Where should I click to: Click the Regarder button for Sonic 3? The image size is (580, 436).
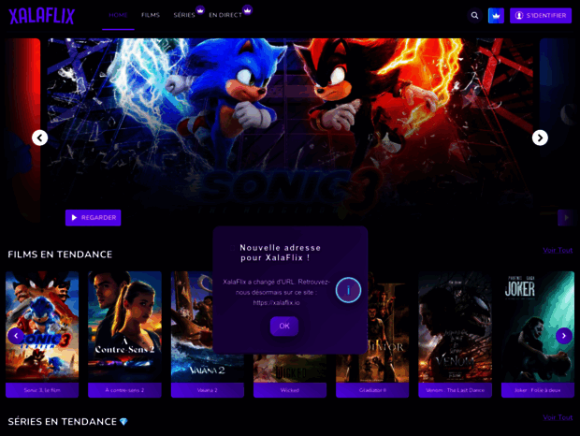94,217
